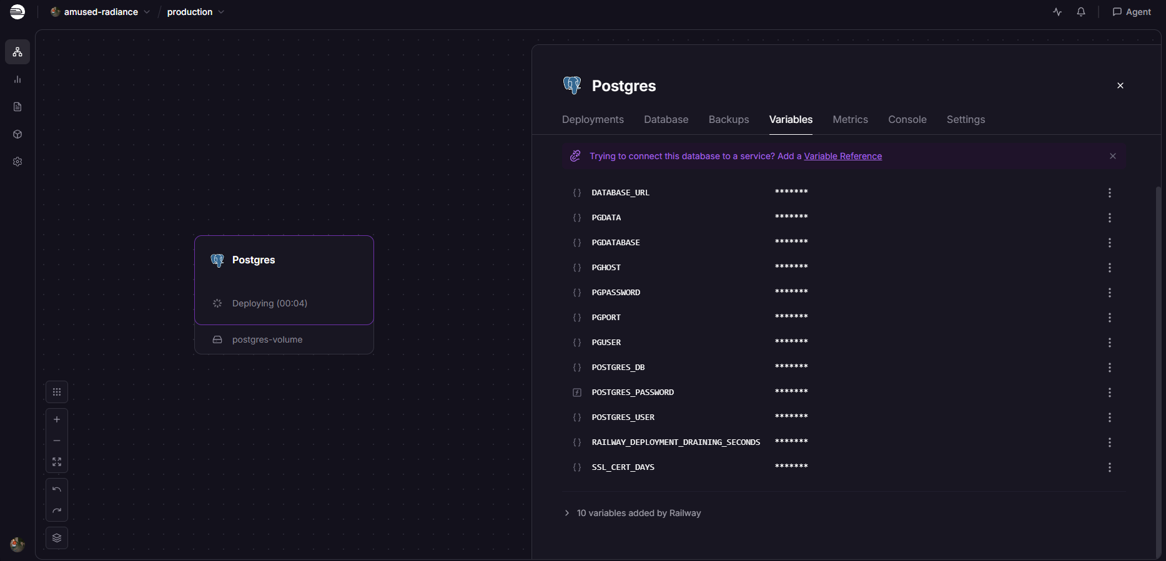Image resolution: width=1166 pixels, height=561 pixels.
Task: Open Architecture view in sidebar
Action: click(x=17, y=52)
